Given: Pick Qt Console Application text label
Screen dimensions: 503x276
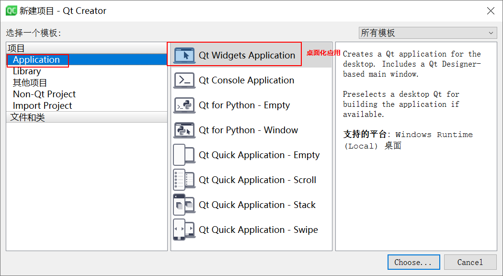Looking at the screenshot, I should coord(246,80).
